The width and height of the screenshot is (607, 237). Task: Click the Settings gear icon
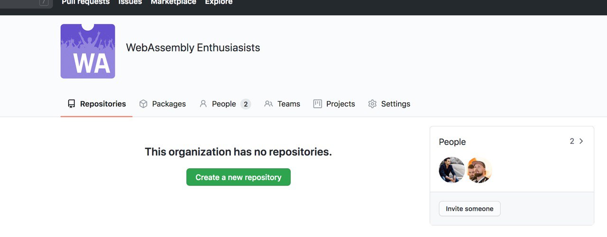[x=372, y=104]
